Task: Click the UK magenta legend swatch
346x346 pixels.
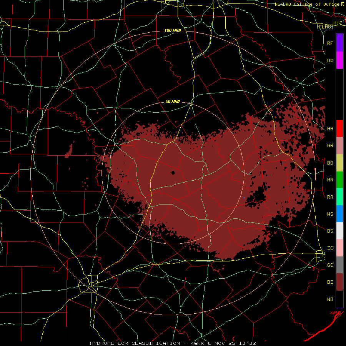Action: pyautogui.click(x=339, y=60)
